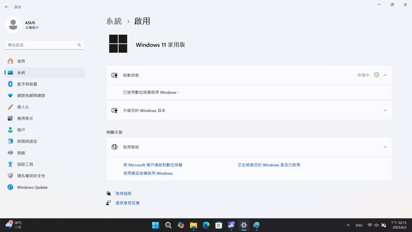Open Microsoft Store from taskbar
This screenshot has width=412, height=232.
point(219,225)
